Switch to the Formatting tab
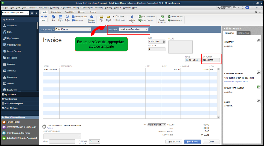 pyautogui.click(x=56, y=12)
